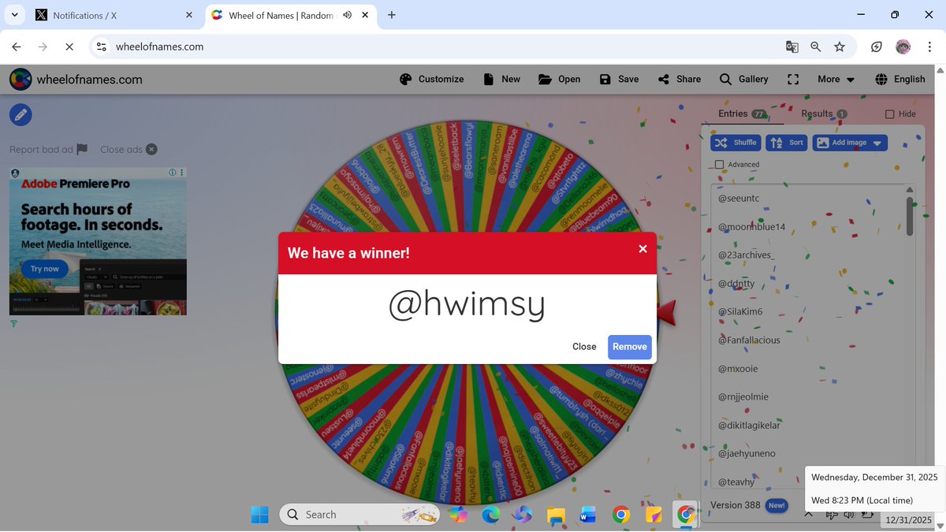Click the entries list scrollbar thumb

tap(910, 215)
